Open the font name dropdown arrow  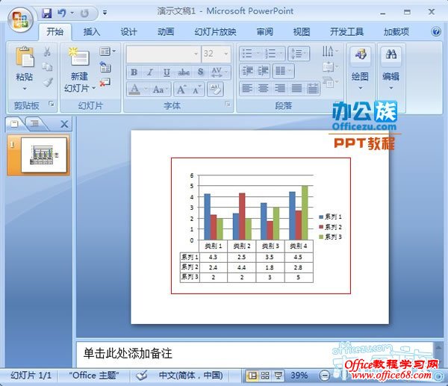pyautogui.click(x=196, y=54)
